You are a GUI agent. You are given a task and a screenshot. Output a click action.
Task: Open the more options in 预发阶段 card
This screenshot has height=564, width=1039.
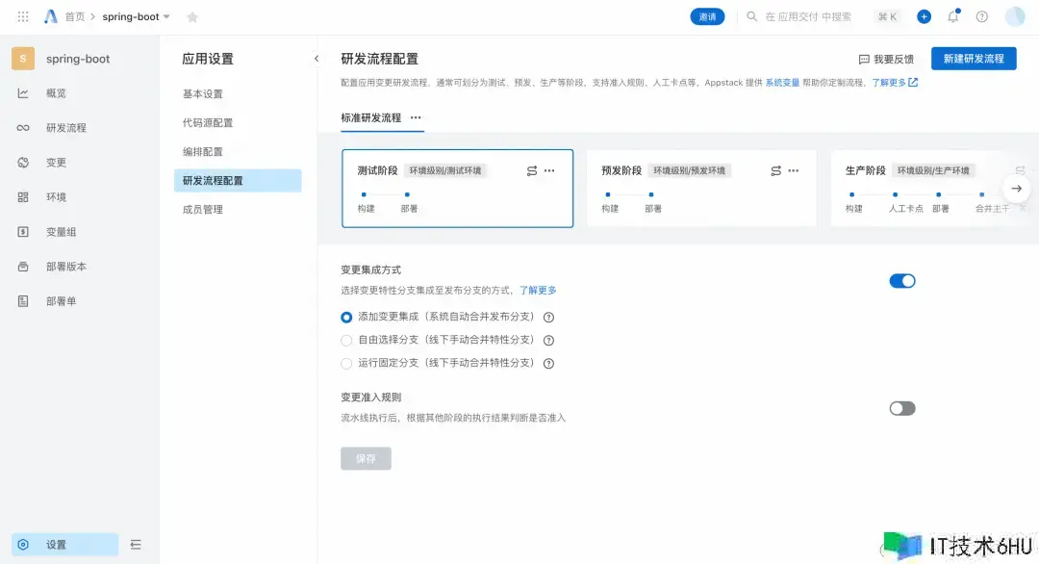coord(794,170)
